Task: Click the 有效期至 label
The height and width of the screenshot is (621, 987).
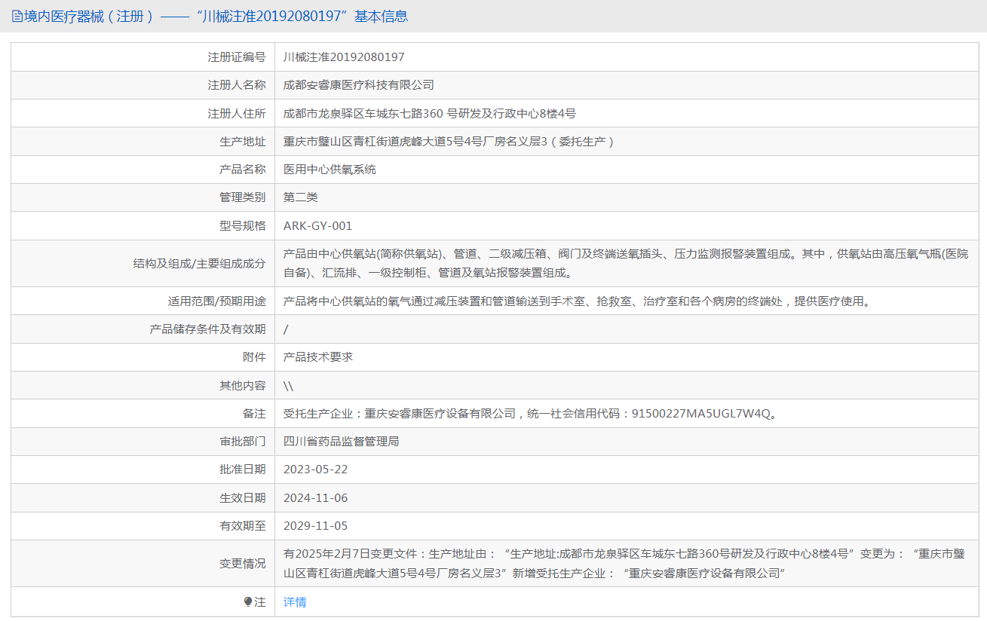Action: click(x=243, y=526)
